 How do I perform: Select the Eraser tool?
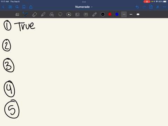click(x=34, y=14)
